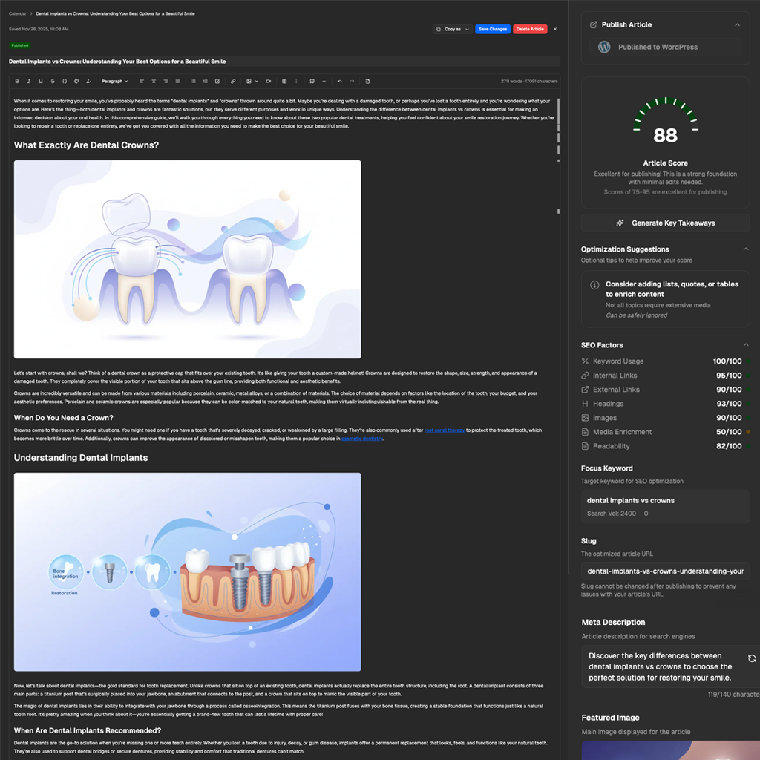Insert a hyperlink using link icon

click(x=233, y=81)
